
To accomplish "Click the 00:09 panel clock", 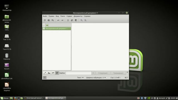I will tap(173, 98).
